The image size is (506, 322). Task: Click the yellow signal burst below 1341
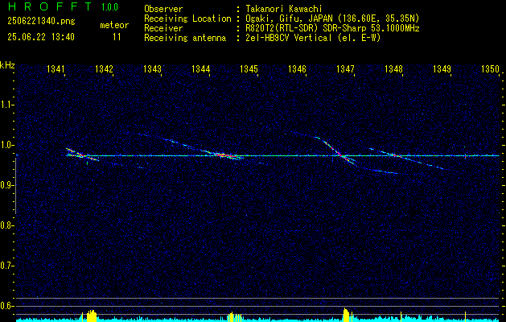(92, 316)
